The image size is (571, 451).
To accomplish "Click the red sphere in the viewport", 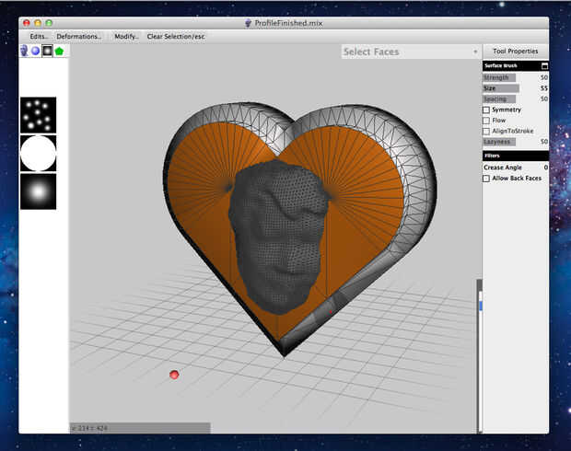I will coord(174,375).
